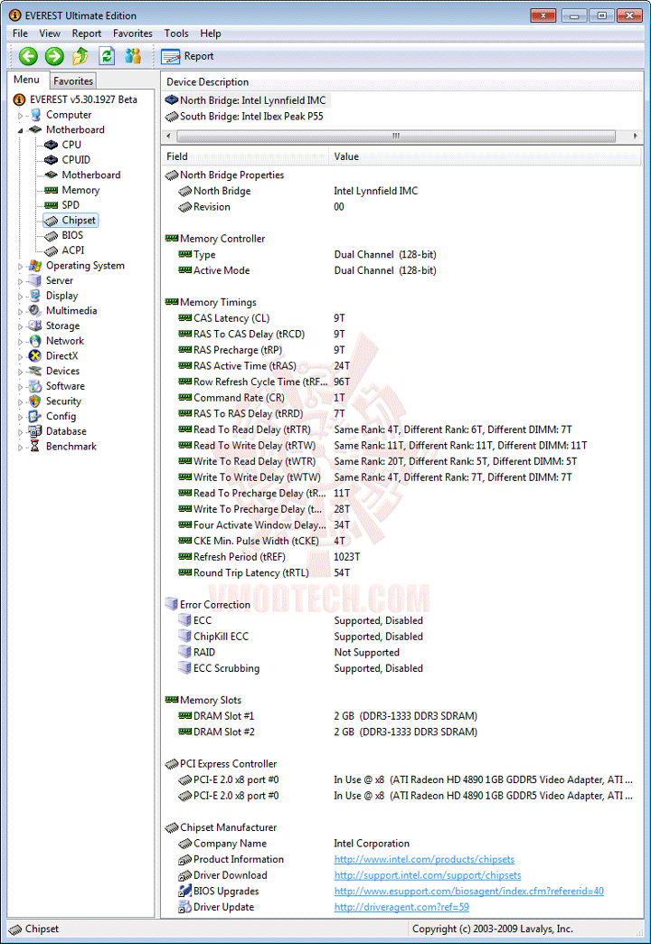The width and height of the screenshot is (651, 944).
Task: Expand the Benchmark tree node
Action: 21,446
